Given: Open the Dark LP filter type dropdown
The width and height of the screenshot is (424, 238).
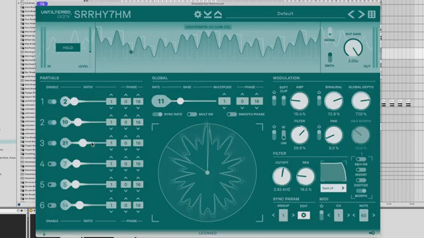Looking at the screenshot, I should (333, 188).
